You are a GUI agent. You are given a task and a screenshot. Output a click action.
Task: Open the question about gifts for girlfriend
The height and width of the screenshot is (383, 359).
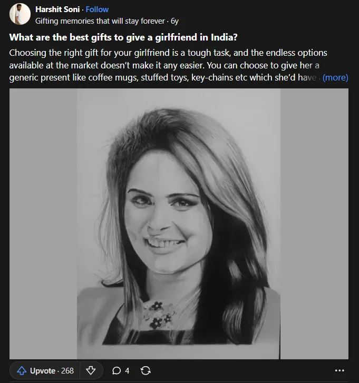pyautogui.click(x=123, y=37)
